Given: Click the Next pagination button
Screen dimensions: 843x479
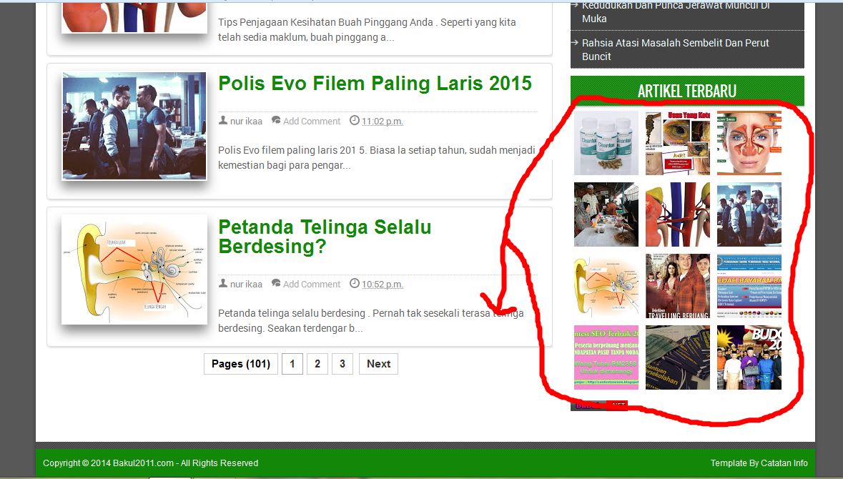Looking at the screenshot, I should tap(378, 364).
